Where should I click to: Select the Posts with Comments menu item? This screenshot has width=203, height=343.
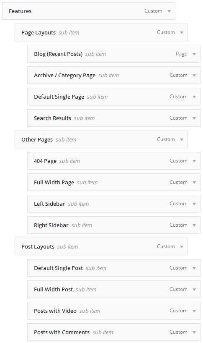click(x=114, y=332)
